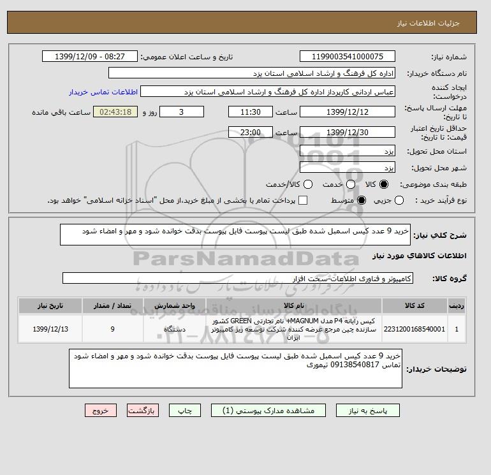Click item code 2231200168540001 cell
The image size is (491, 475).
[414, 329]
